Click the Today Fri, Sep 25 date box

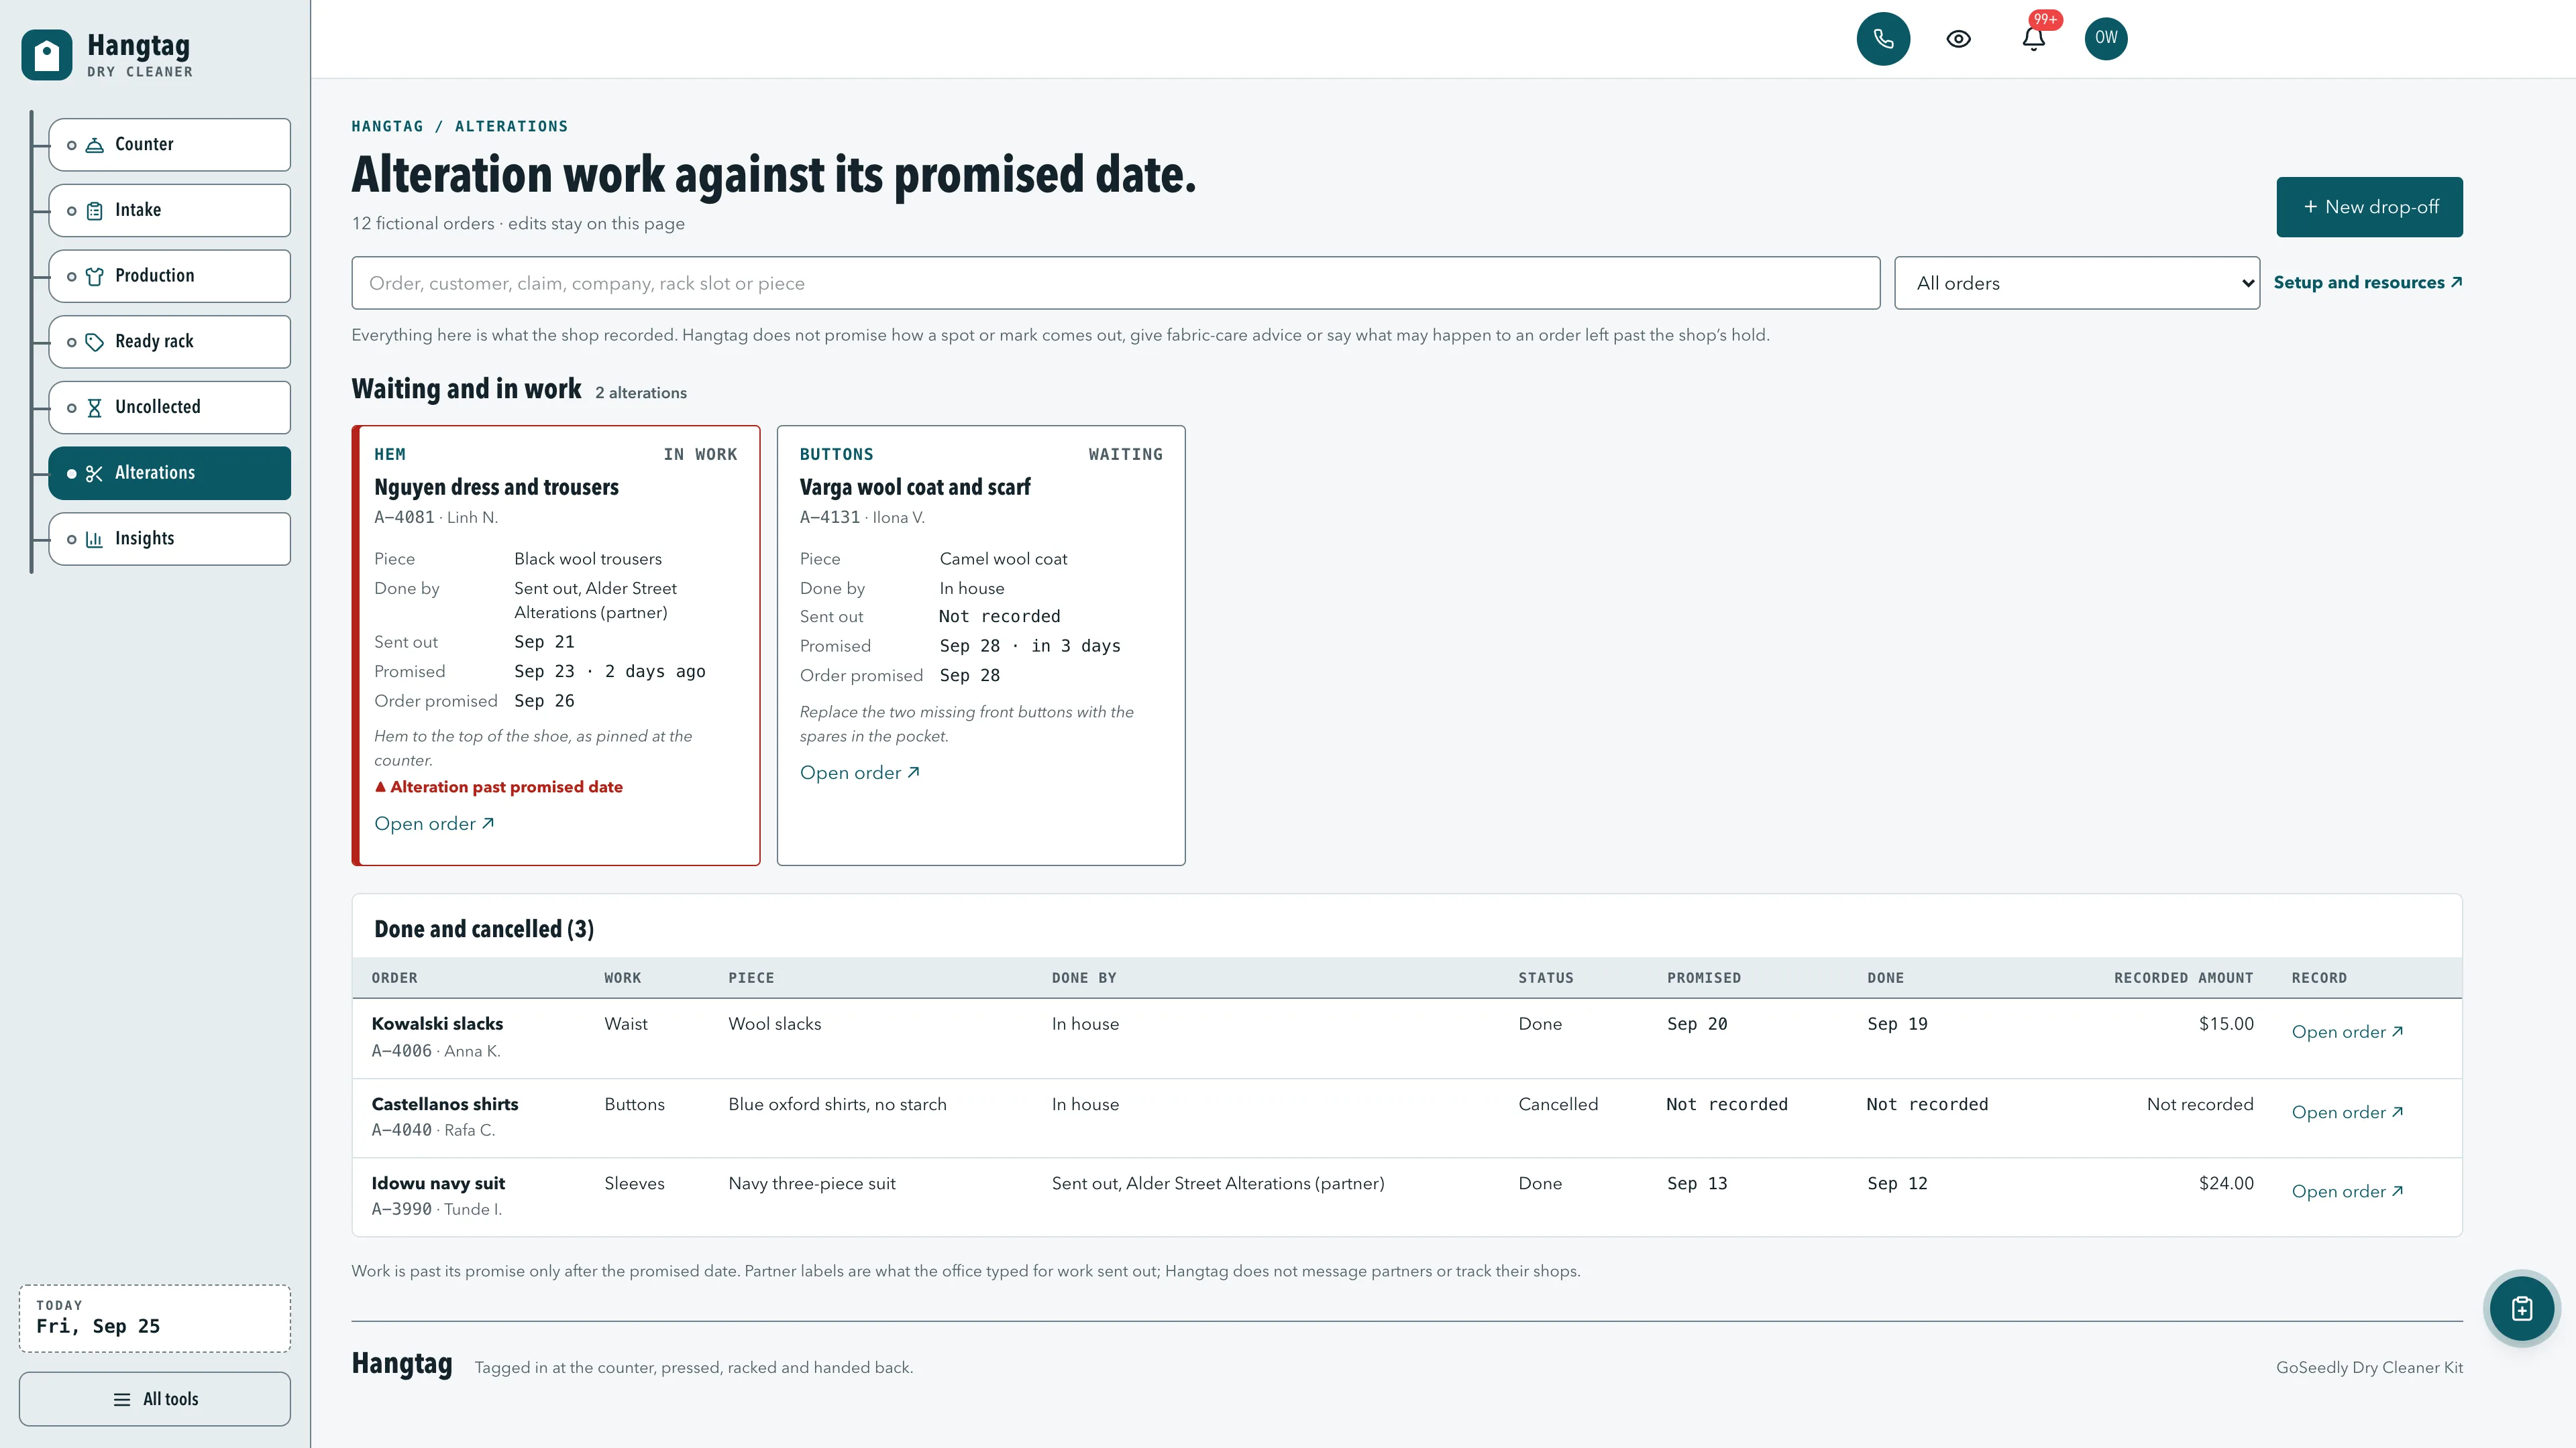pyautogui.click(x=155, y=1318)
